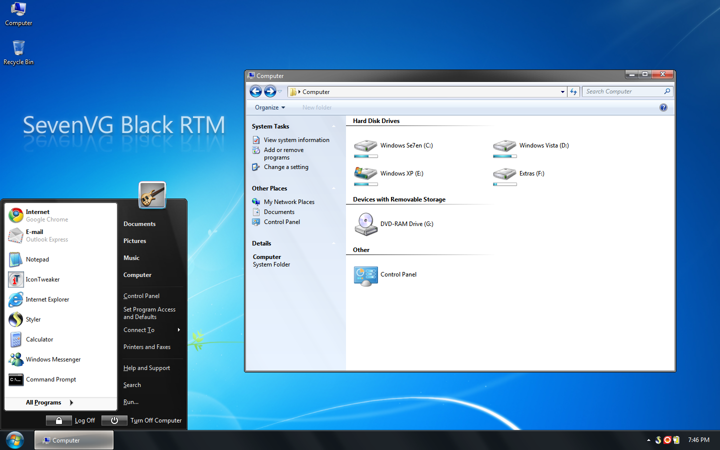Open Control Panel item under Other
Viewport: 720px width, 450px height.
pos(385,275)
